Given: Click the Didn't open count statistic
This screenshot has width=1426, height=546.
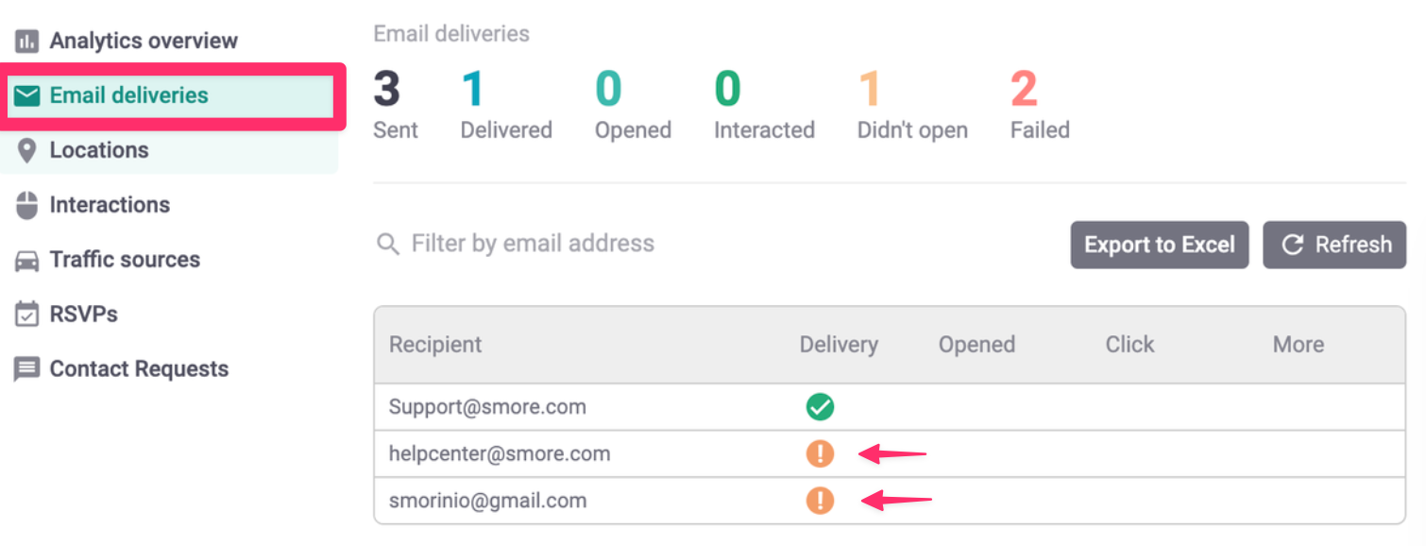Looking at the screenshot, I should 870,91.
